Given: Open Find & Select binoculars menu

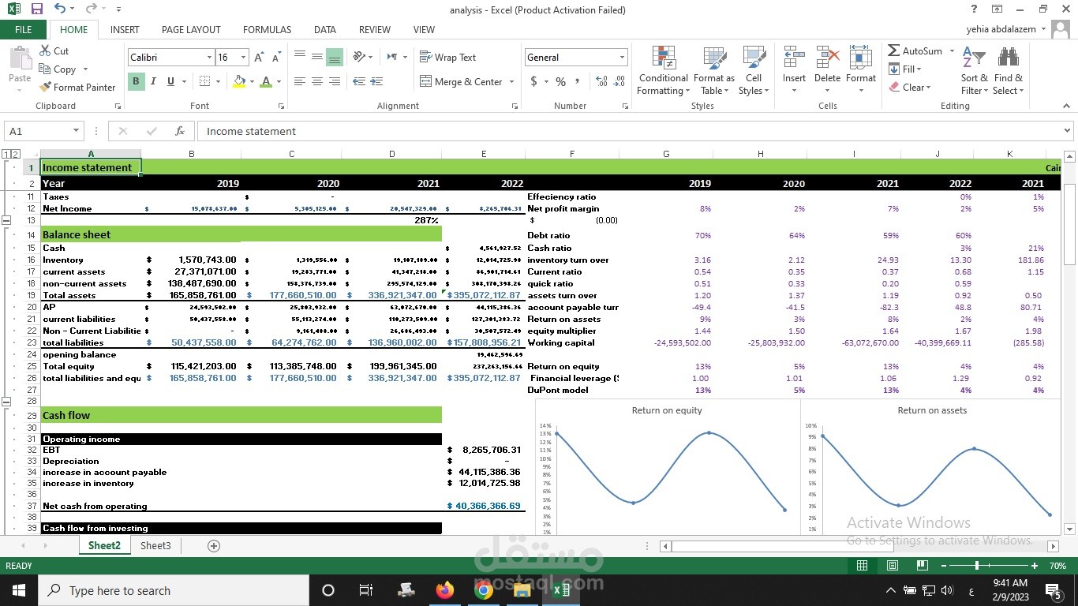Looking at the screenshot, I should point(1009,71).
